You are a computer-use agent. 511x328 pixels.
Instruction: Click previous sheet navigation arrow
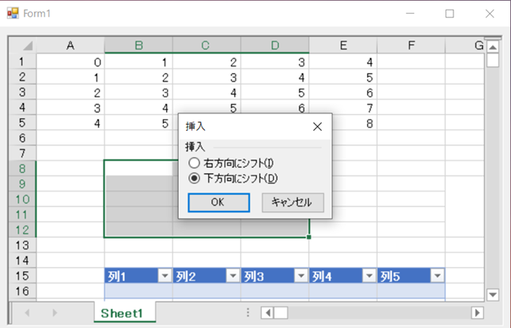28,313
